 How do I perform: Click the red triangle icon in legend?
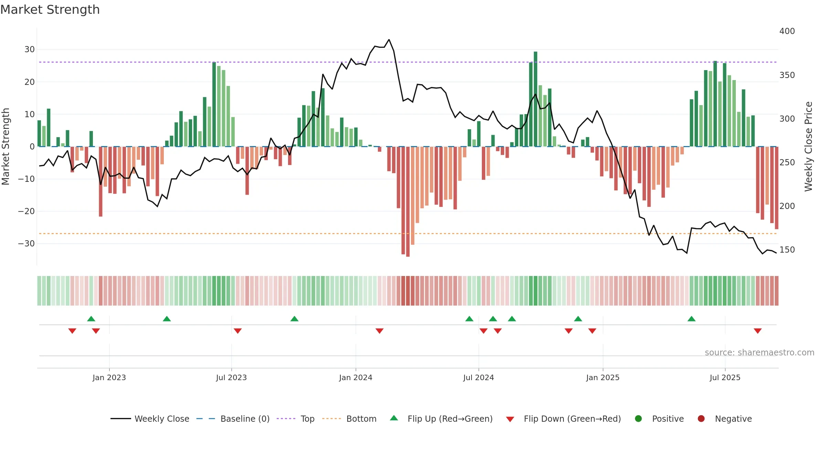tap(510, 419)
